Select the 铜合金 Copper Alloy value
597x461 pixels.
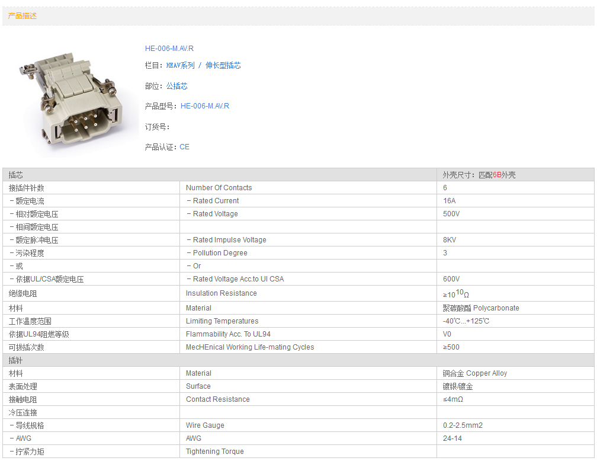coord(474,373)
